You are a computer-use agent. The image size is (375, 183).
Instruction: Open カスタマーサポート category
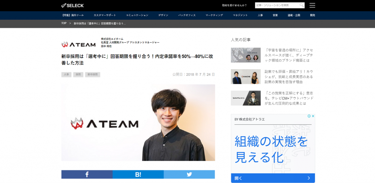pos(105,15)
